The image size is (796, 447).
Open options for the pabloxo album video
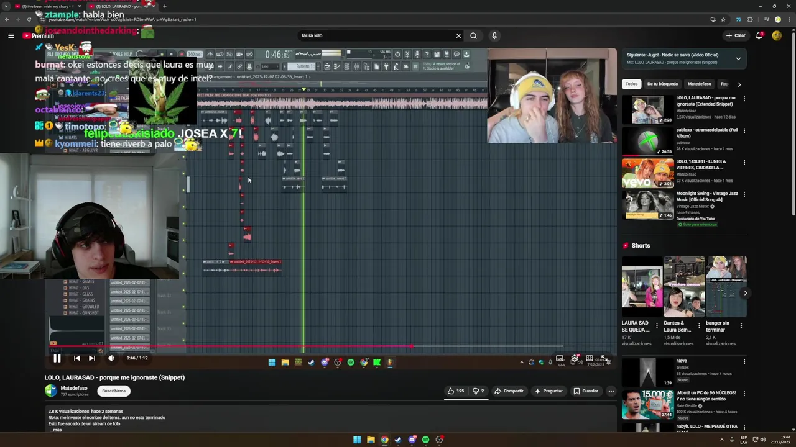pyautogui.click(x=744, y=130)
